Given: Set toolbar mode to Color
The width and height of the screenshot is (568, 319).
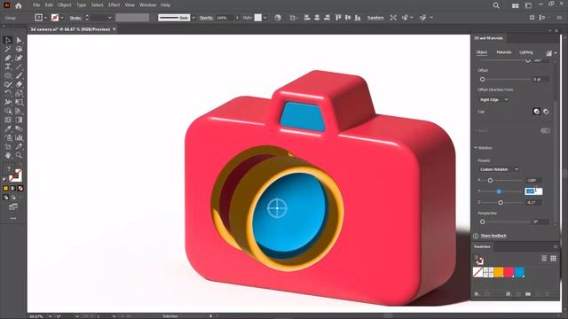Looking at the screenshot, I should pos(5,189).
